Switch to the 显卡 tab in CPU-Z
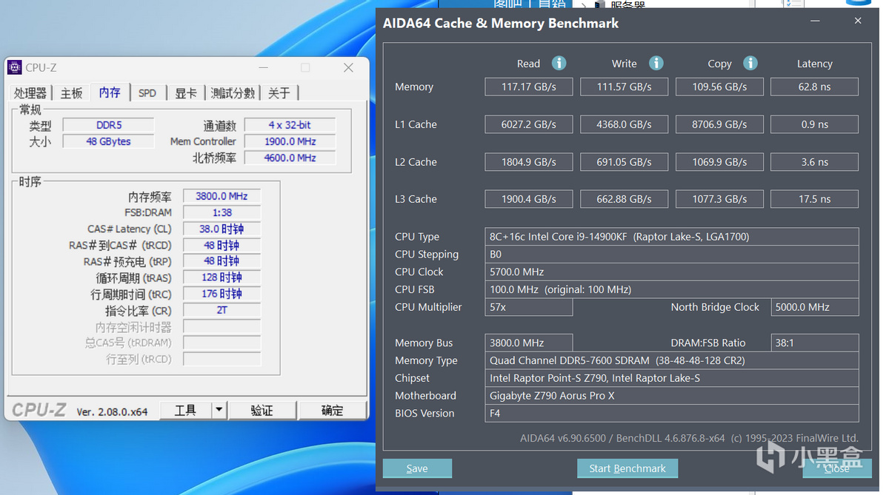The height and width of the screenshot is (495, 889). [x=186, y=92]
